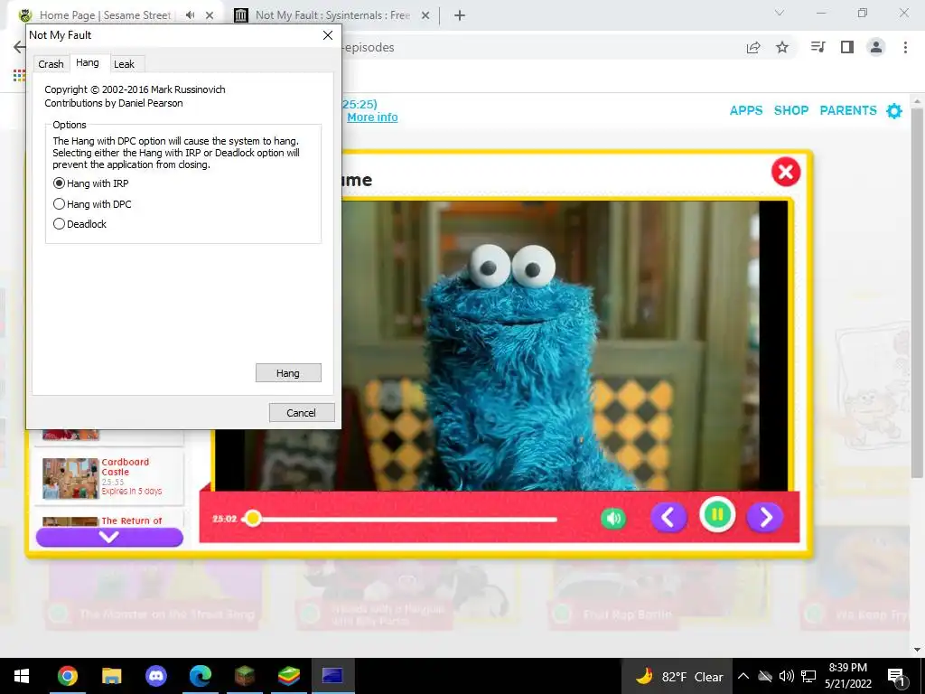Click the page vertical scrollbar
The height and width of the screenshot is (694, 925).
(916, 294)
